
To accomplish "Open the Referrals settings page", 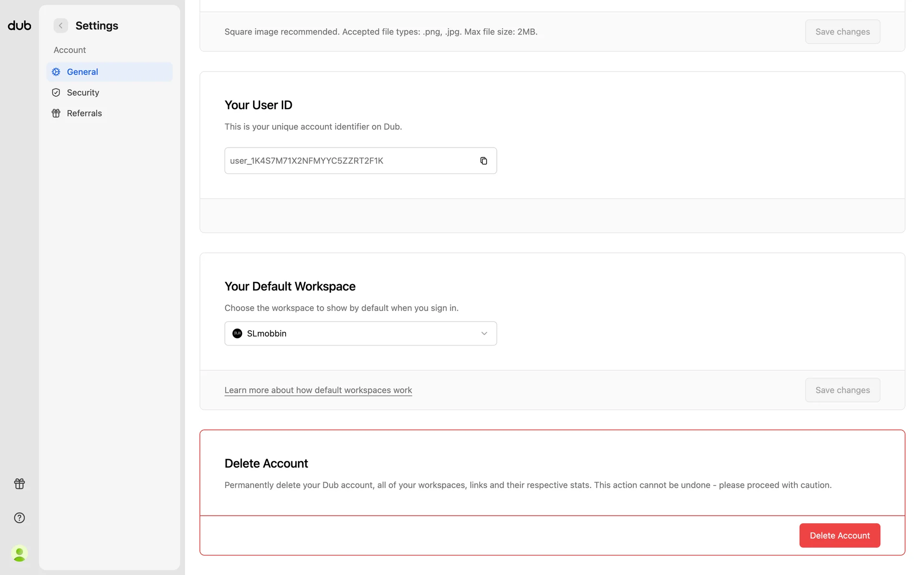I will pos(84,113).
